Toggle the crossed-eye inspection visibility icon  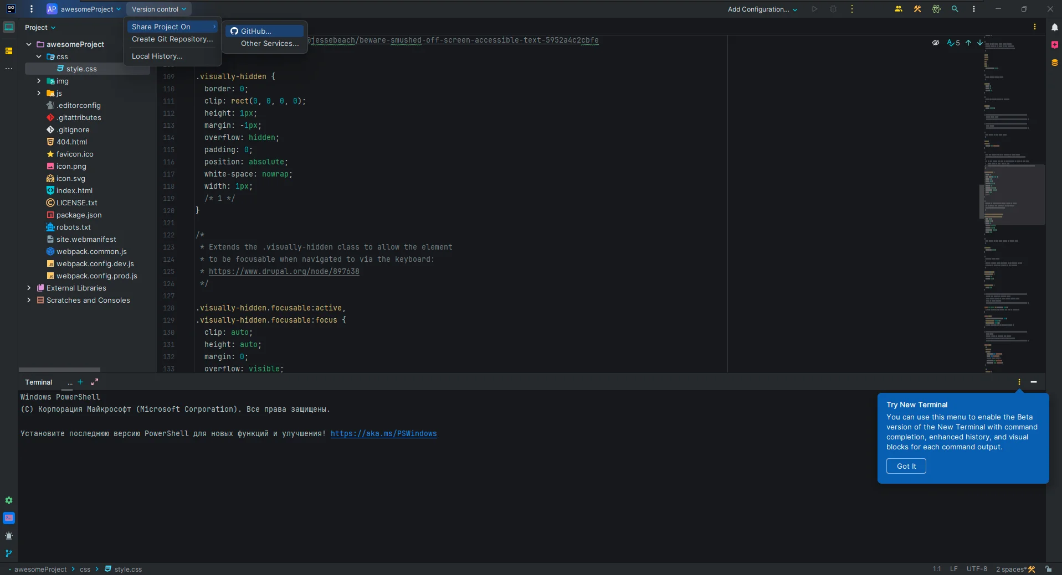(x=935, y=43)
